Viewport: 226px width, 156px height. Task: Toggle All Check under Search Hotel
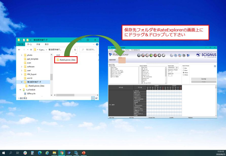click(111, 67)
